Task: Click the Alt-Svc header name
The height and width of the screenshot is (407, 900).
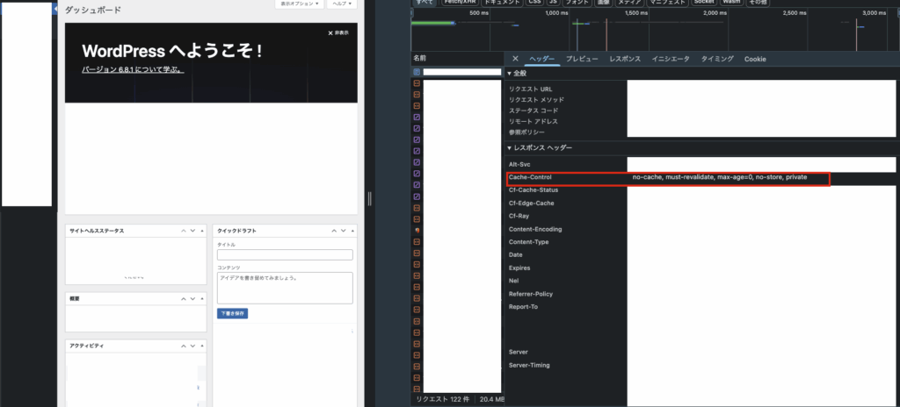Action: pos(519,165)
